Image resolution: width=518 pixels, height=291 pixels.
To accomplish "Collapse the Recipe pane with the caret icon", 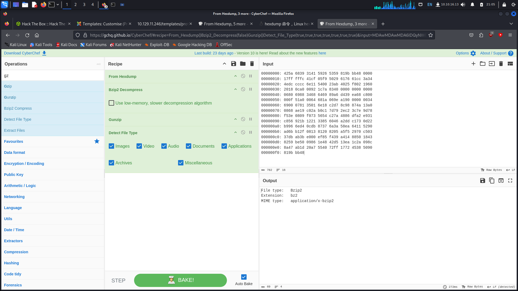I will pos(224,64).
